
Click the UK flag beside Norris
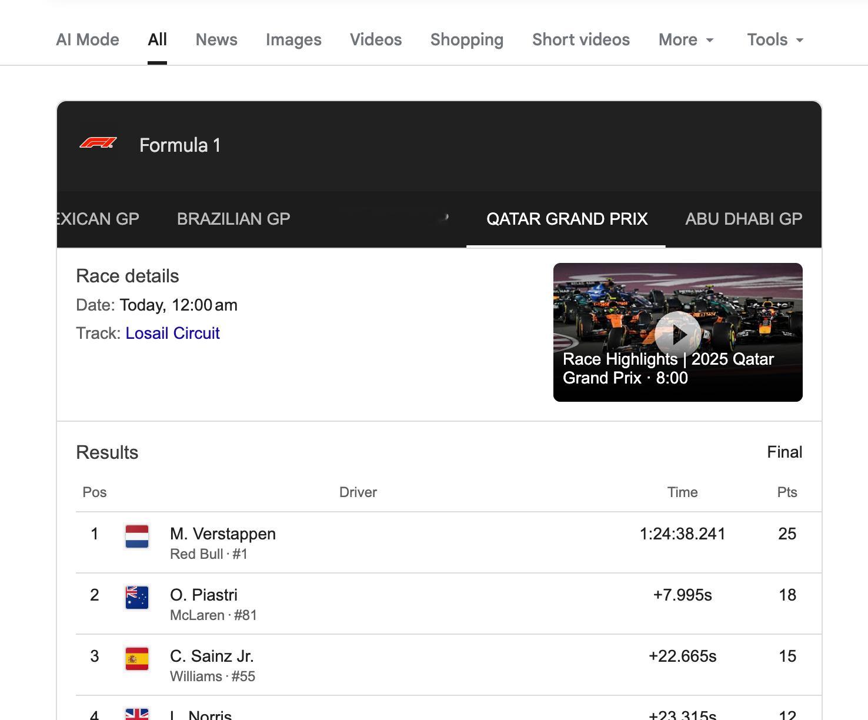(137, 714)
